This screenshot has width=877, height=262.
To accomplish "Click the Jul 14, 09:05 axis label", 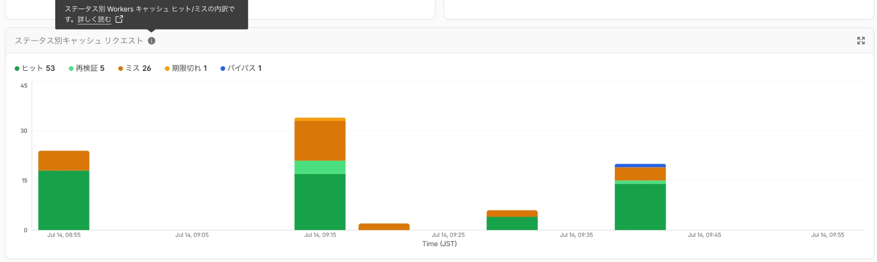I will click(x=192, y=235).
